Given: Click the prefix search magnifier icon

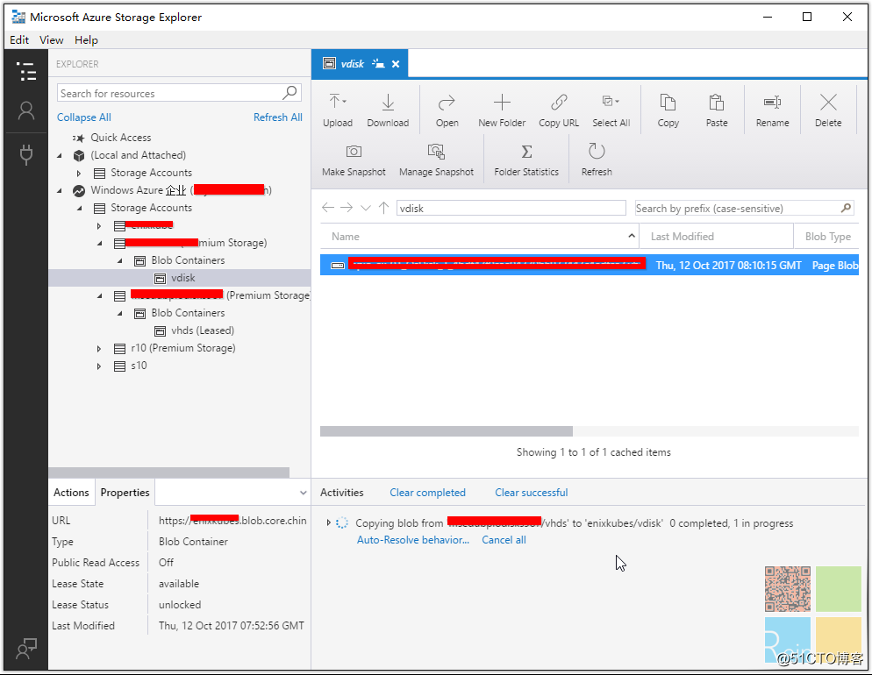Looking at the screenshot, I should pyautogui.click(x=846, y=208).
